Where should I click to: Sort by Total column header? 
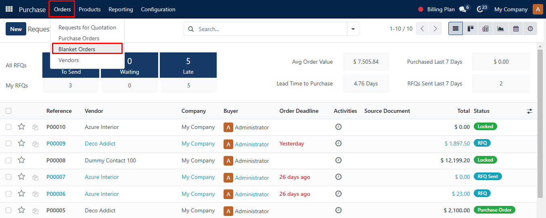pyautogui.click(x=464, y=111)
